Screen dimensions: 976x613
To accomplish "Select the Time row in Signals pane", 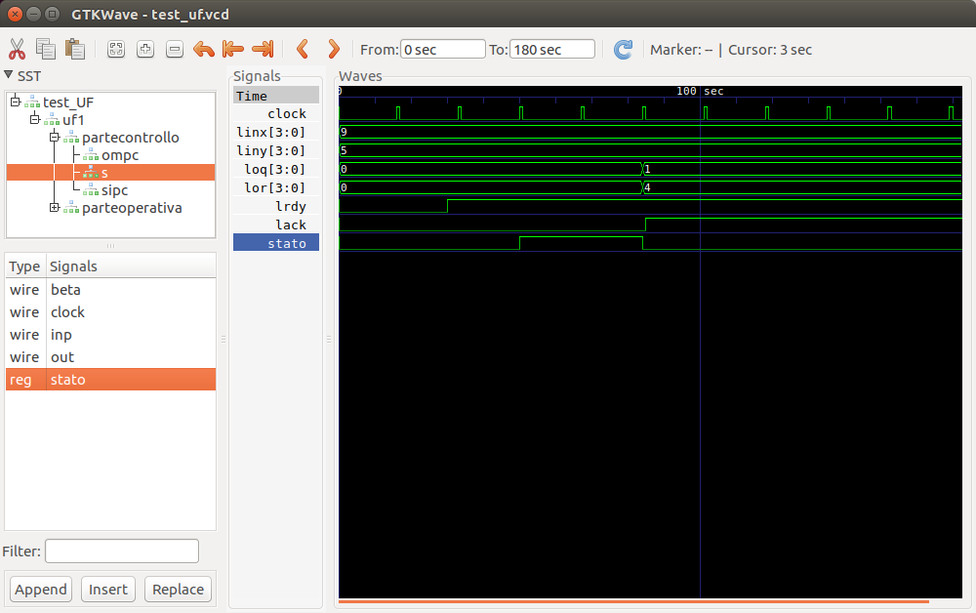I will [276, 96].
